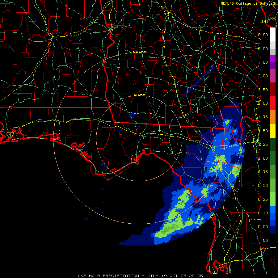Screen dimensions: 278x278
Task: Click the lime green swatch beside 0.25
Action: coord(273,199)
